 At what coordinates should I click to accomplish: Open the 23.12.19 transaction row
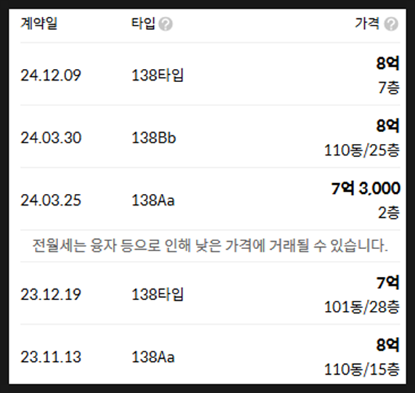click(x=210, y=293)
